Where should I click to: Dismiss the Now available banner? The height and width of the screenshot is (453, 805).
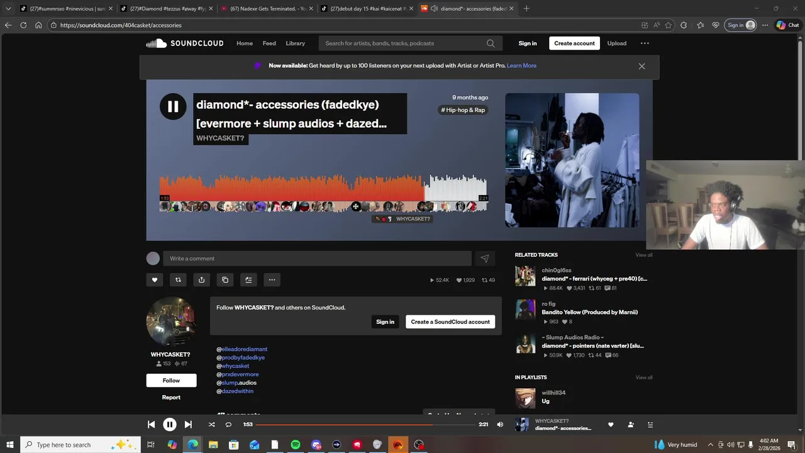(x=641, y=66)
